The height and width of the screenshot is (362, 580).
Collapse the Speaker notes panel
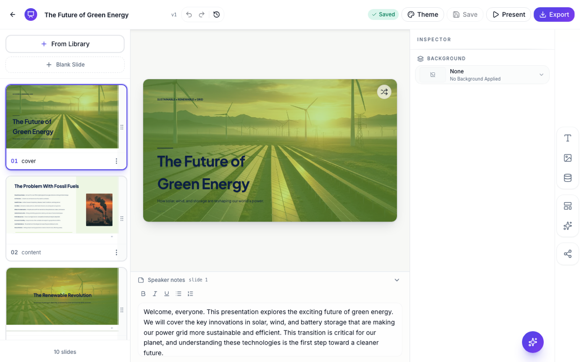[x=397, y=280]
